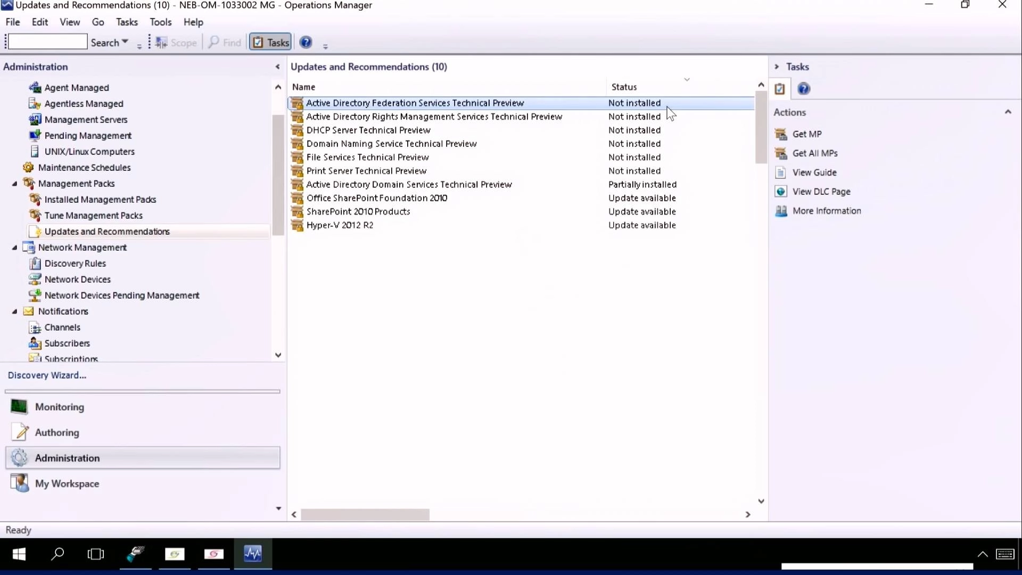This screenshot has height=575, width=1022.
Task: Click 'Partially installed' status cell
Action: coord(642,185)
